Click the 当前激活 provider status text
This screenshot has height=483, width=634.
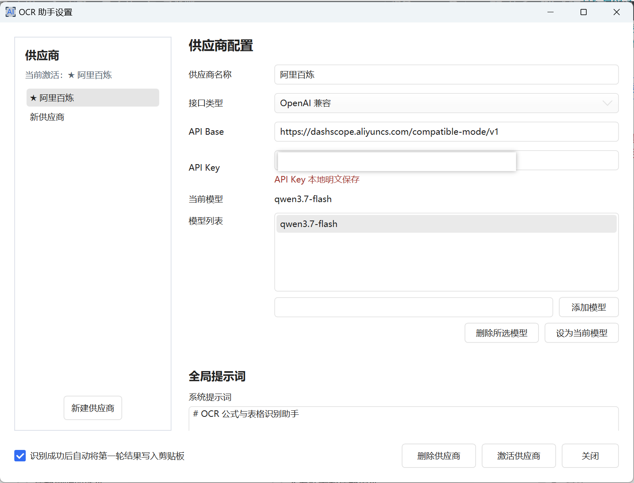(x=68, y=75)
